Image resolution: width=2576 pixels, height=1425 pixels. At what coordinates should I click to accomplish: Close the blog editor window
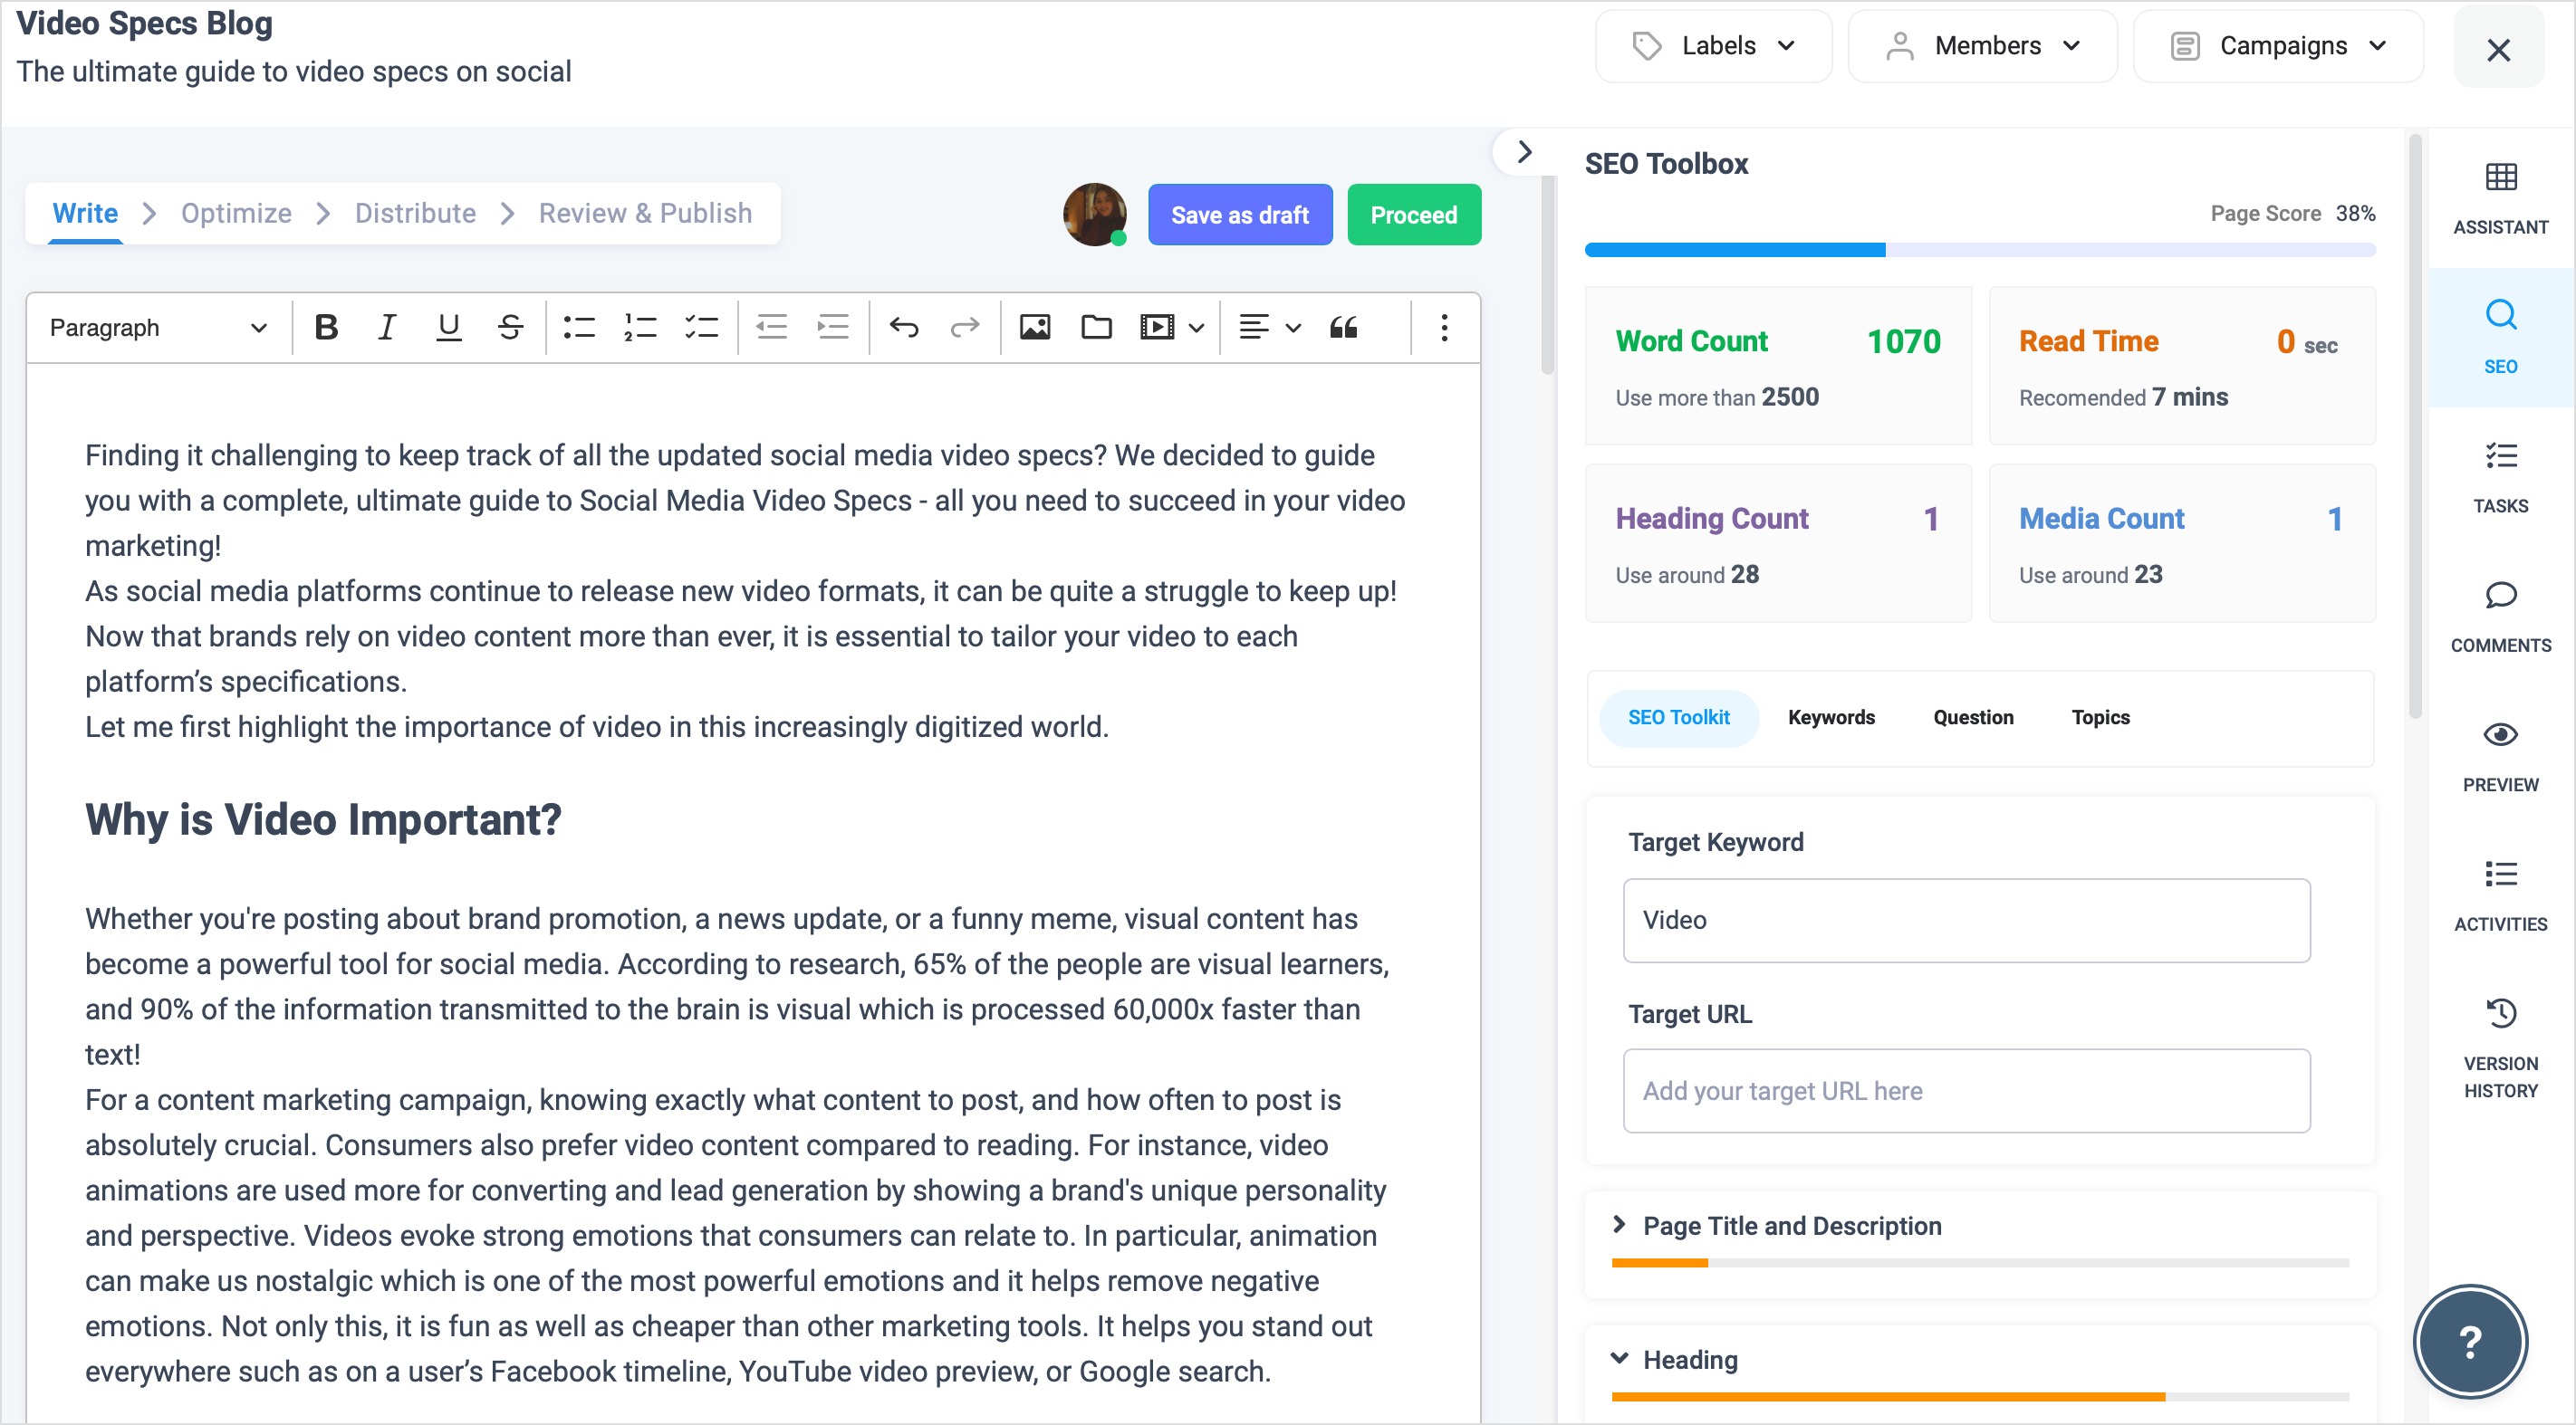click(x=2498, y=48)
